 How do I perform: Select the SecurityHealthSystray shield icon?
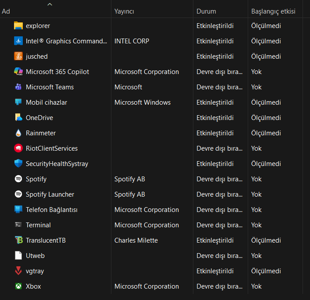click(18, 163)
